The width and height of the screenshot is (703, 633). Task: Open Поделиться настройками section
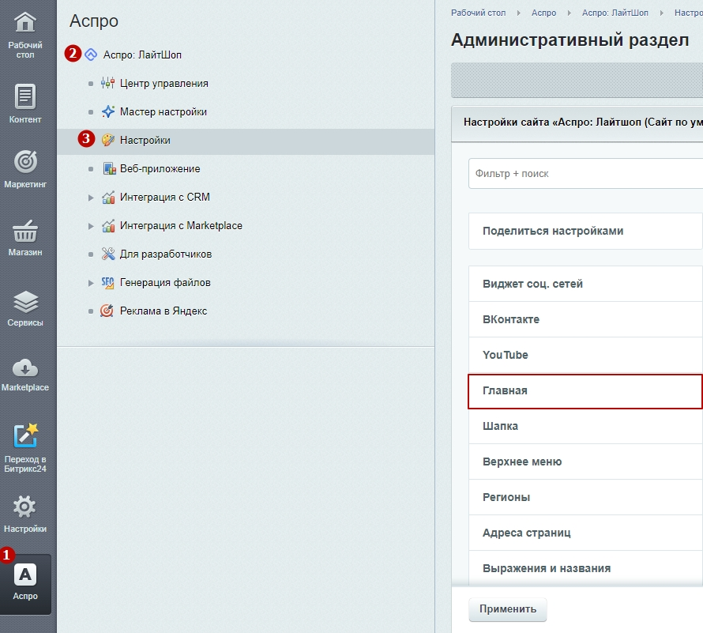(x=585, y=231)
